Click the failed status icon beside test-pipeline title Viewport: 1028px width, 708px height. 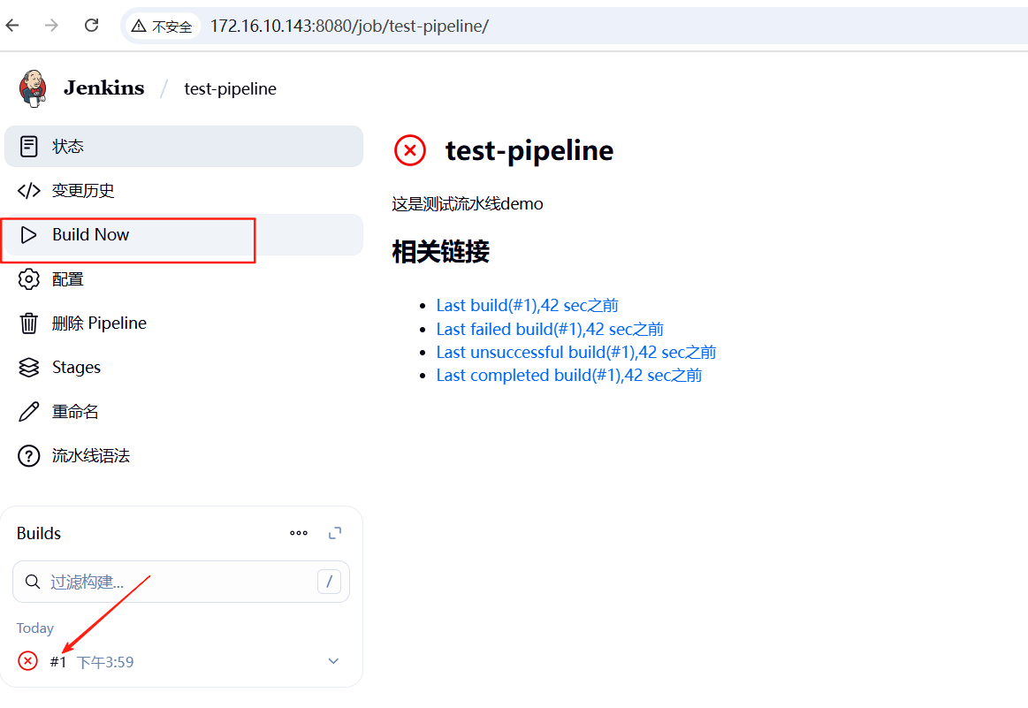(410, 150)
